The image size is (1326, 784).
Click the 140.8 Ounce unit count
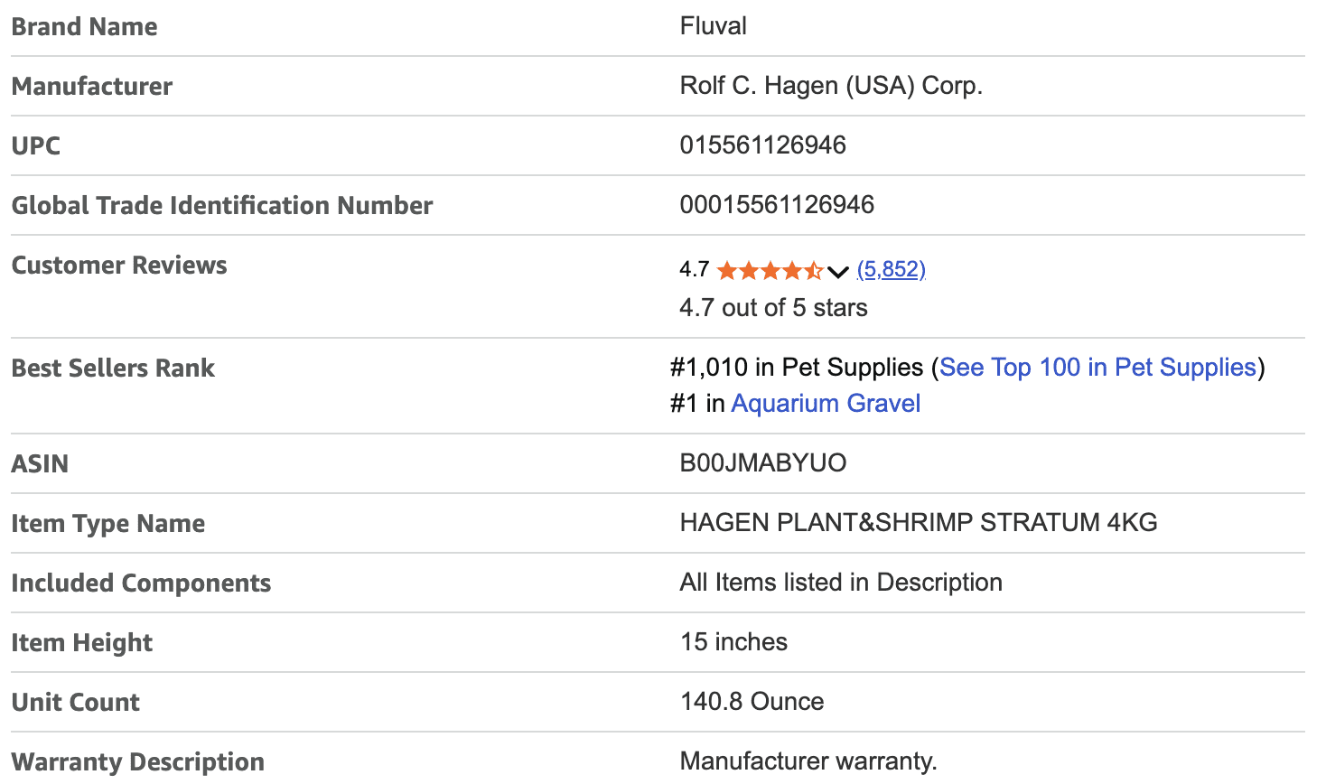[752, 702]
